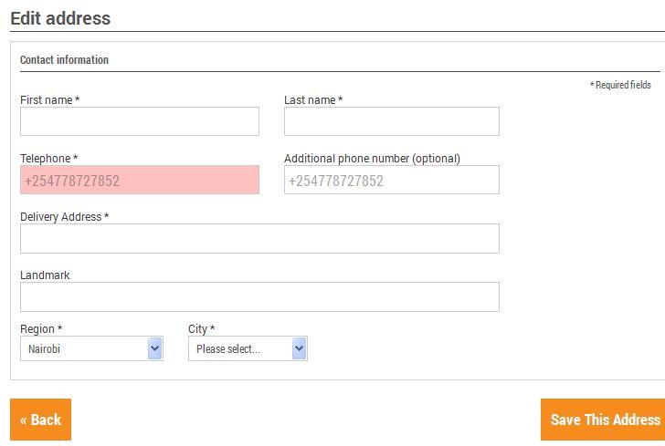Click into the Landmark text field
The width and height of the screenshot is (665, 446).
pyautogui.click(x=259, y=296)
